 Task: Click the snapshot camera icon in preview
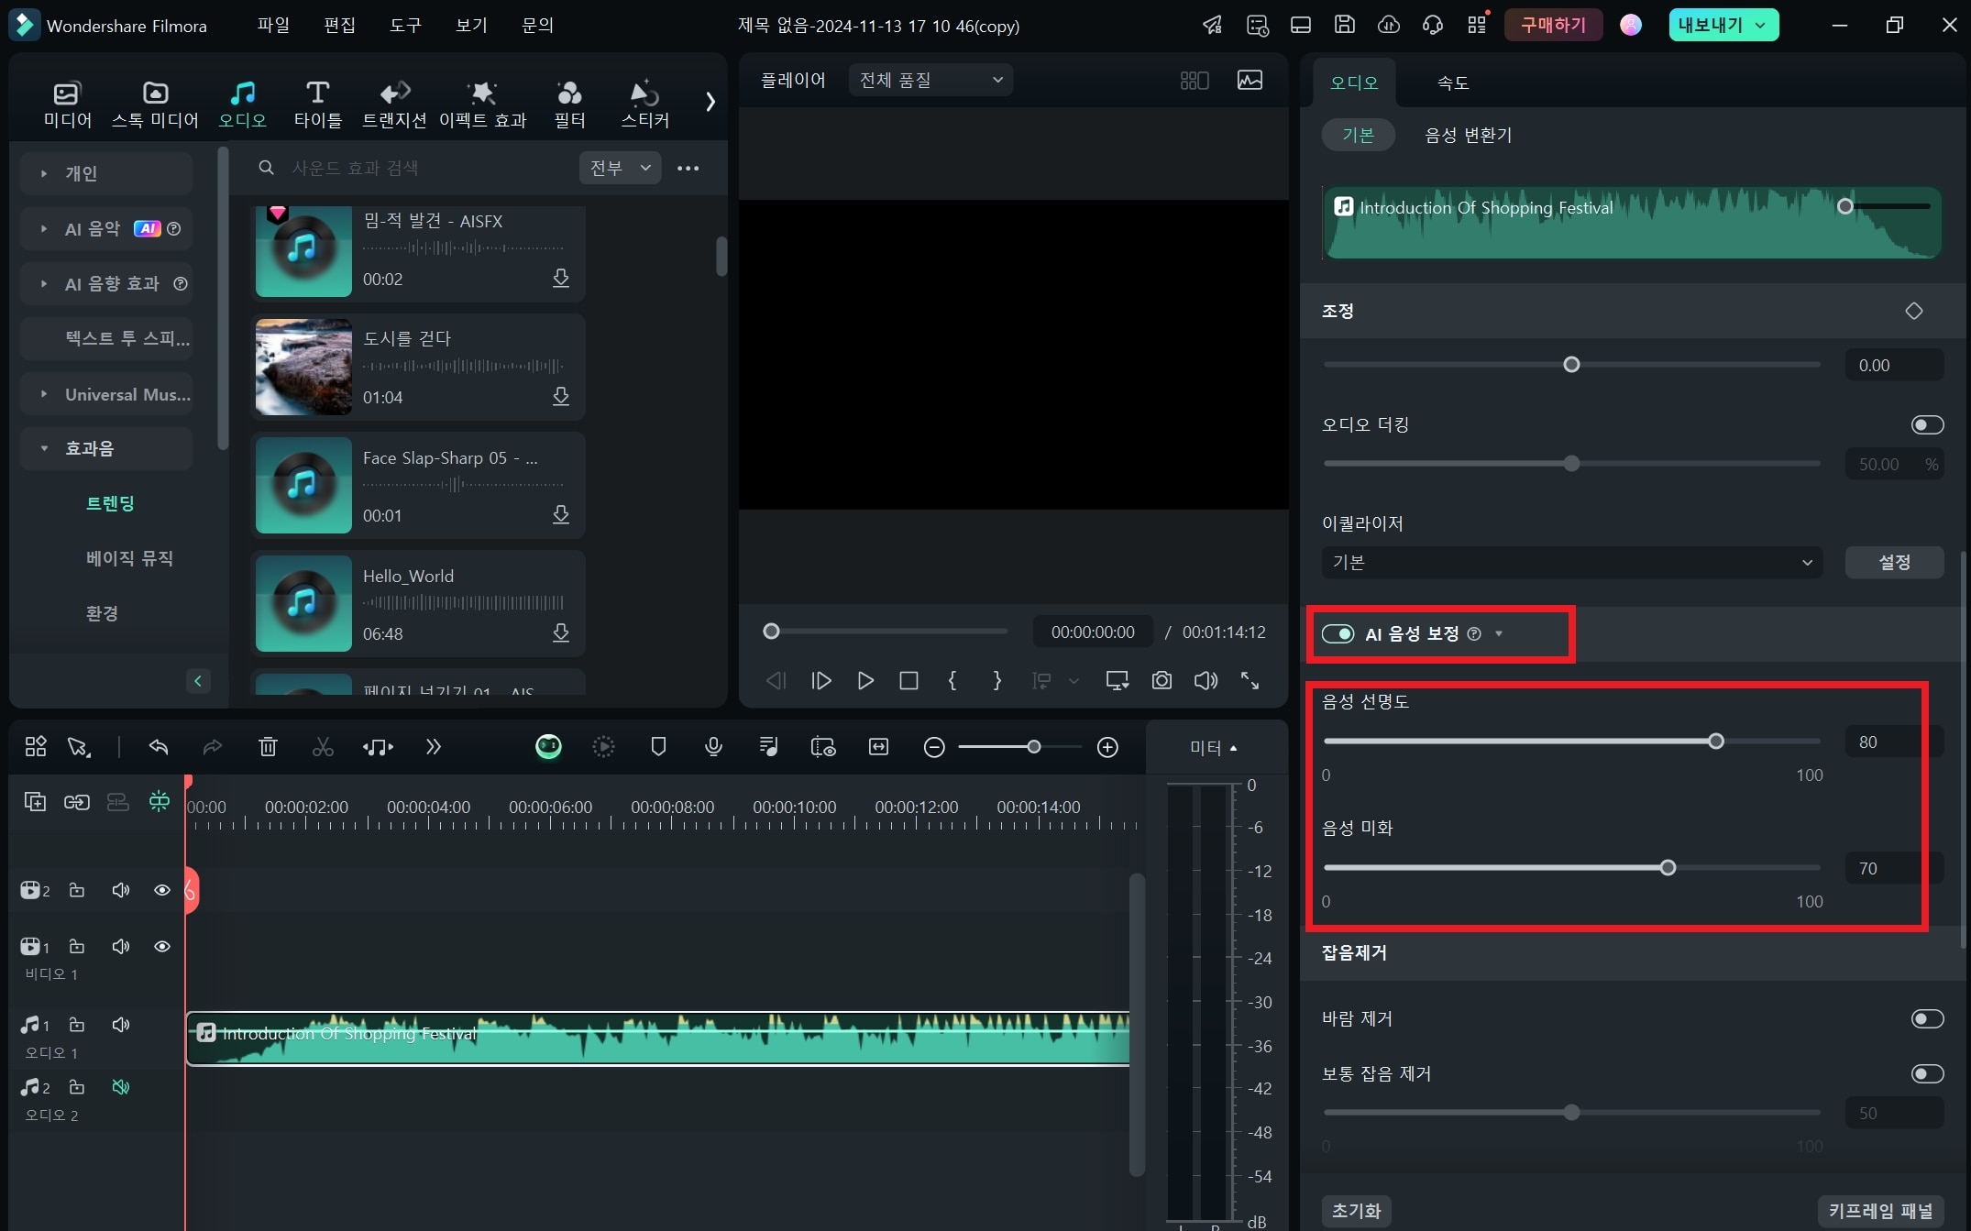(x=1162, y=681)
